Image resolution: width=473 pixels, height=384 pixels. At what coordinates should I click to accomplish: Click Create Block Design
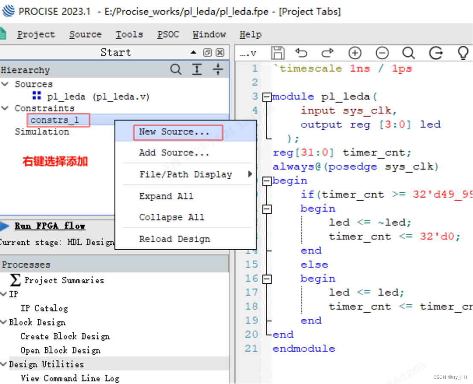tap(65, 336)
